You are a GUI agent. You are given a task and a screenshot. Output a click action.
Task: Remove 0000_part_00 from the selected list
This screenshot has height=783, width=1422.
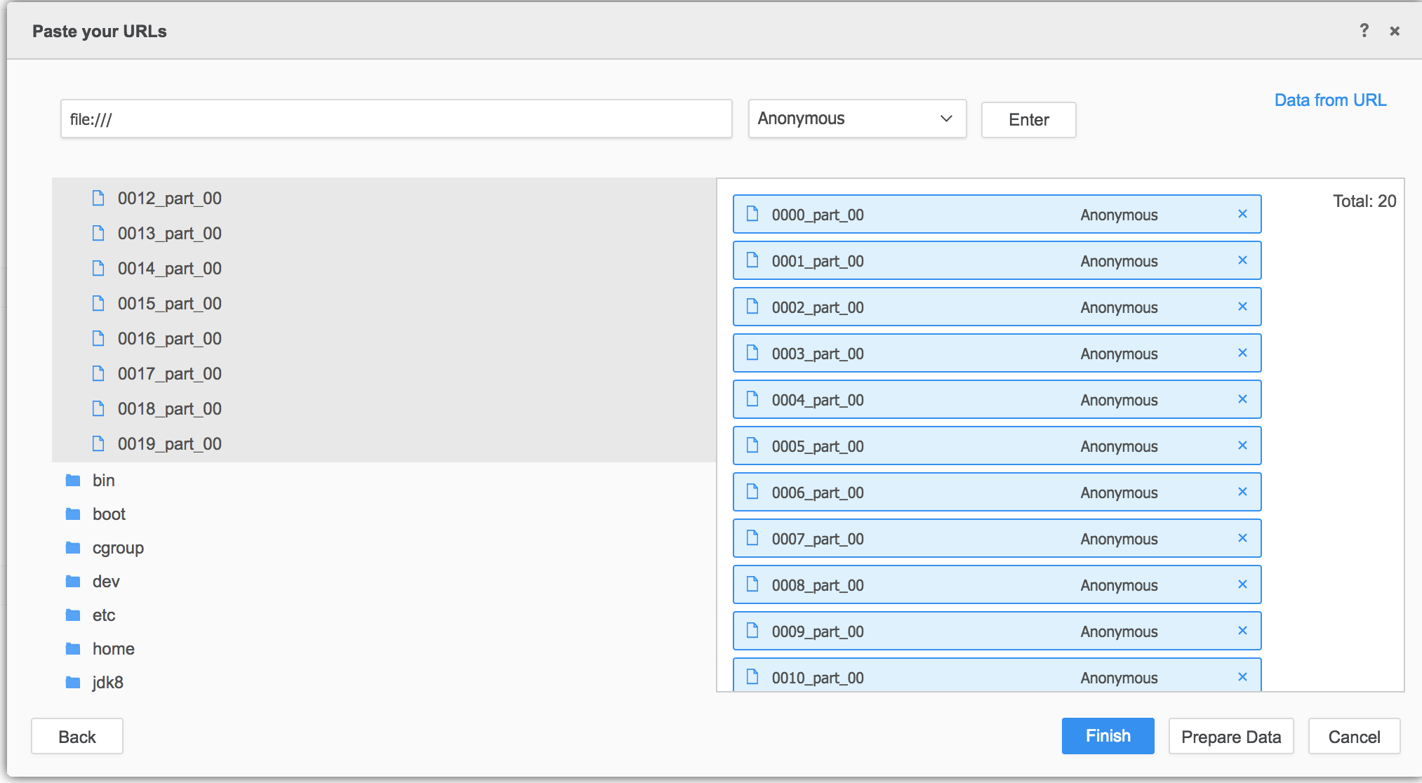[1242, 214]
